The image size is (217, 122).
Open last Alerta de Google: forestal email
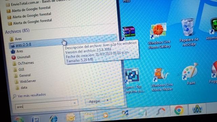pyautogui.click(x=30, y=22)
